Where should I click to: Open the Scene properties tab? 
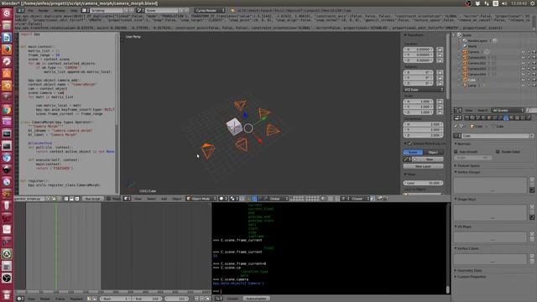(x=477, y=117)
